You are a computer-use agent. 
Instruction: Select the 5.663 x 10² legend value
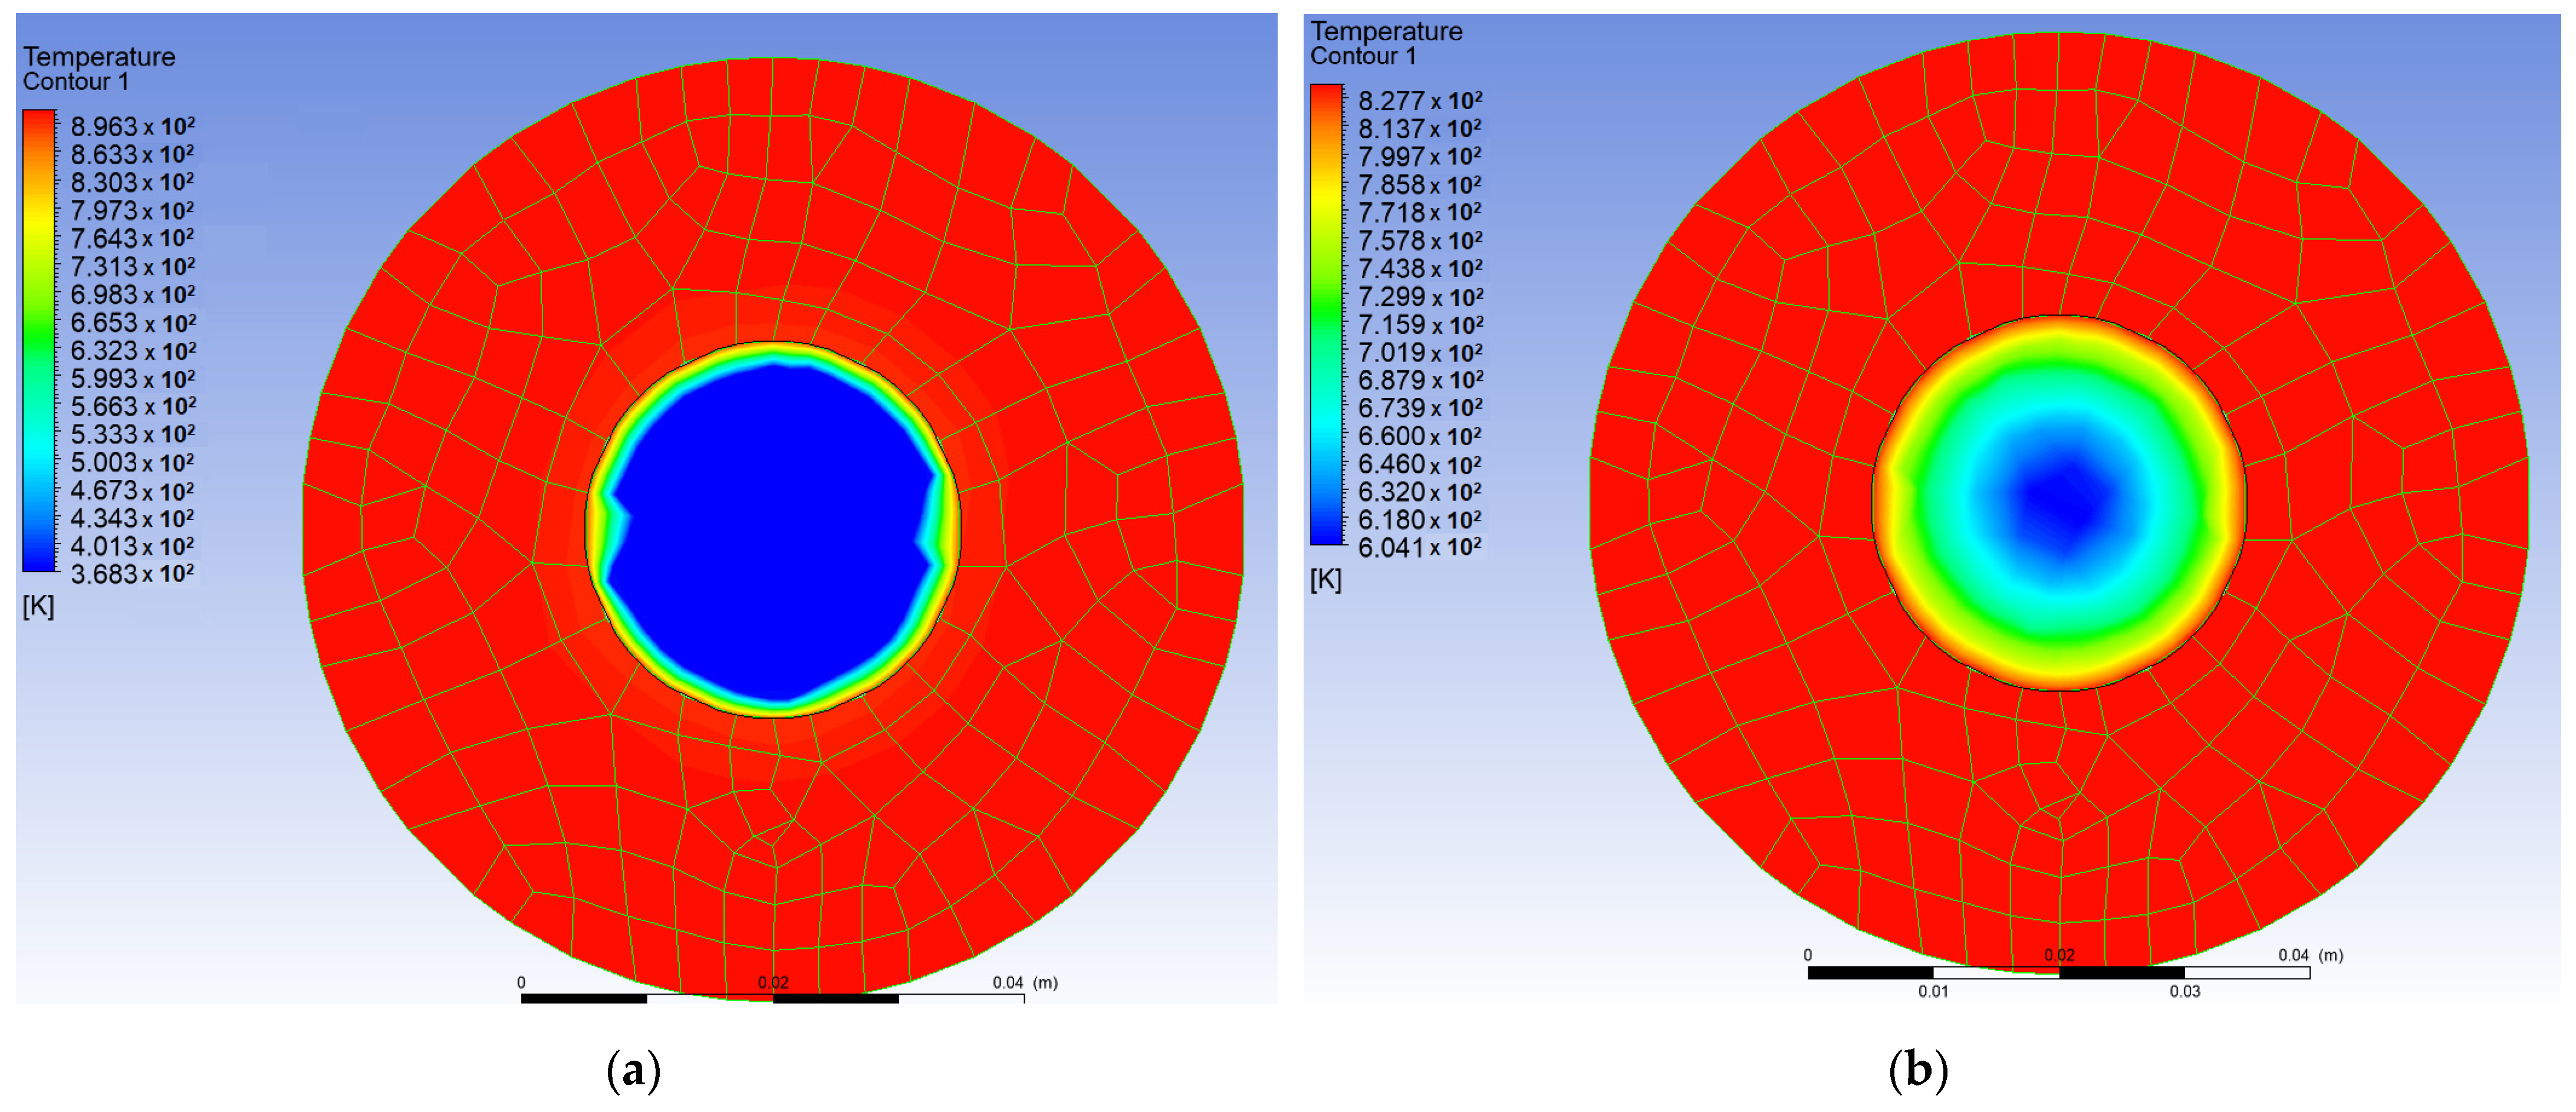[132, 407]
